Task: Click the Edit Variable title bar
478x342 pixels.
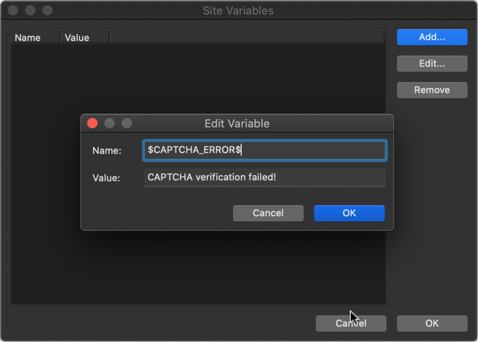Action: (x=237, y=124)
